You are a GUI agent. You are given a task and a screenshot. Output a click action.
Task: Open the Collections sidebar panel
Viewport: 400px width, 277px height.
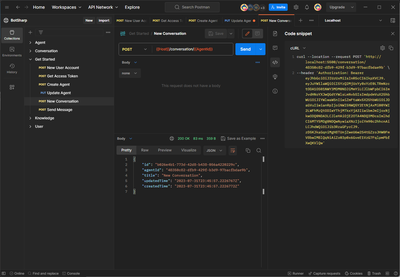[x=12, y=35]
